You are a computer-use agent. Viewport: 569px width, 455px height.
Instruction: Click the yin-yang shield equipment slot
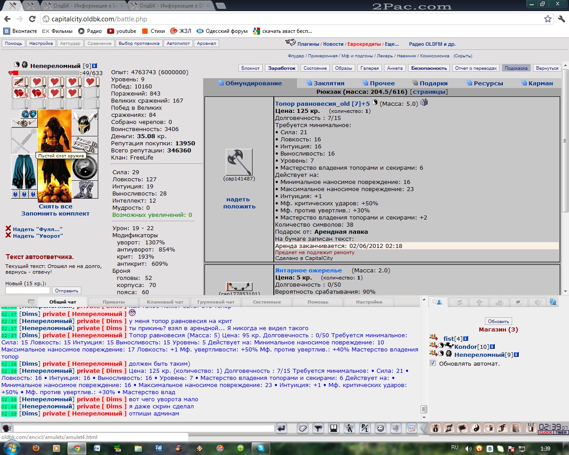coord(85,168)
